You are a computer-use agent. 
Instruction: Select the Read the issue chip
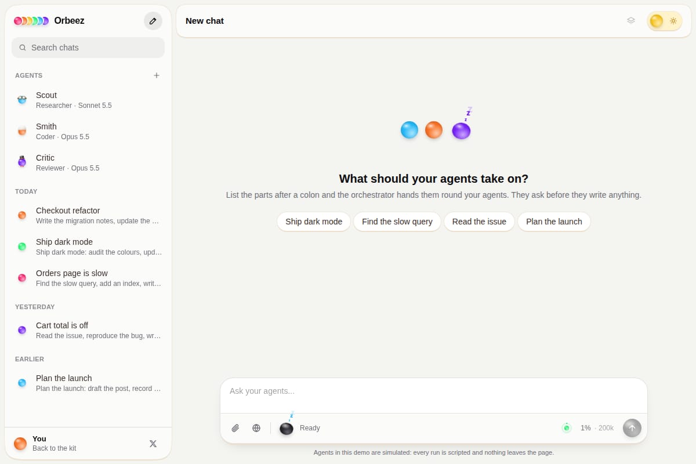pyautogui.click(x=479, y=222)
